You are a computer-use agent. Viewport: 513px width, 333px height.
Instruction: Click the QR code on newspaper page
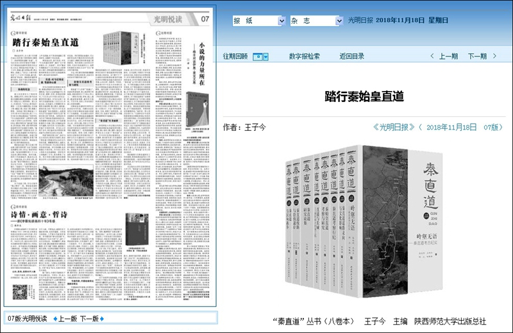[x=20, y=292]
